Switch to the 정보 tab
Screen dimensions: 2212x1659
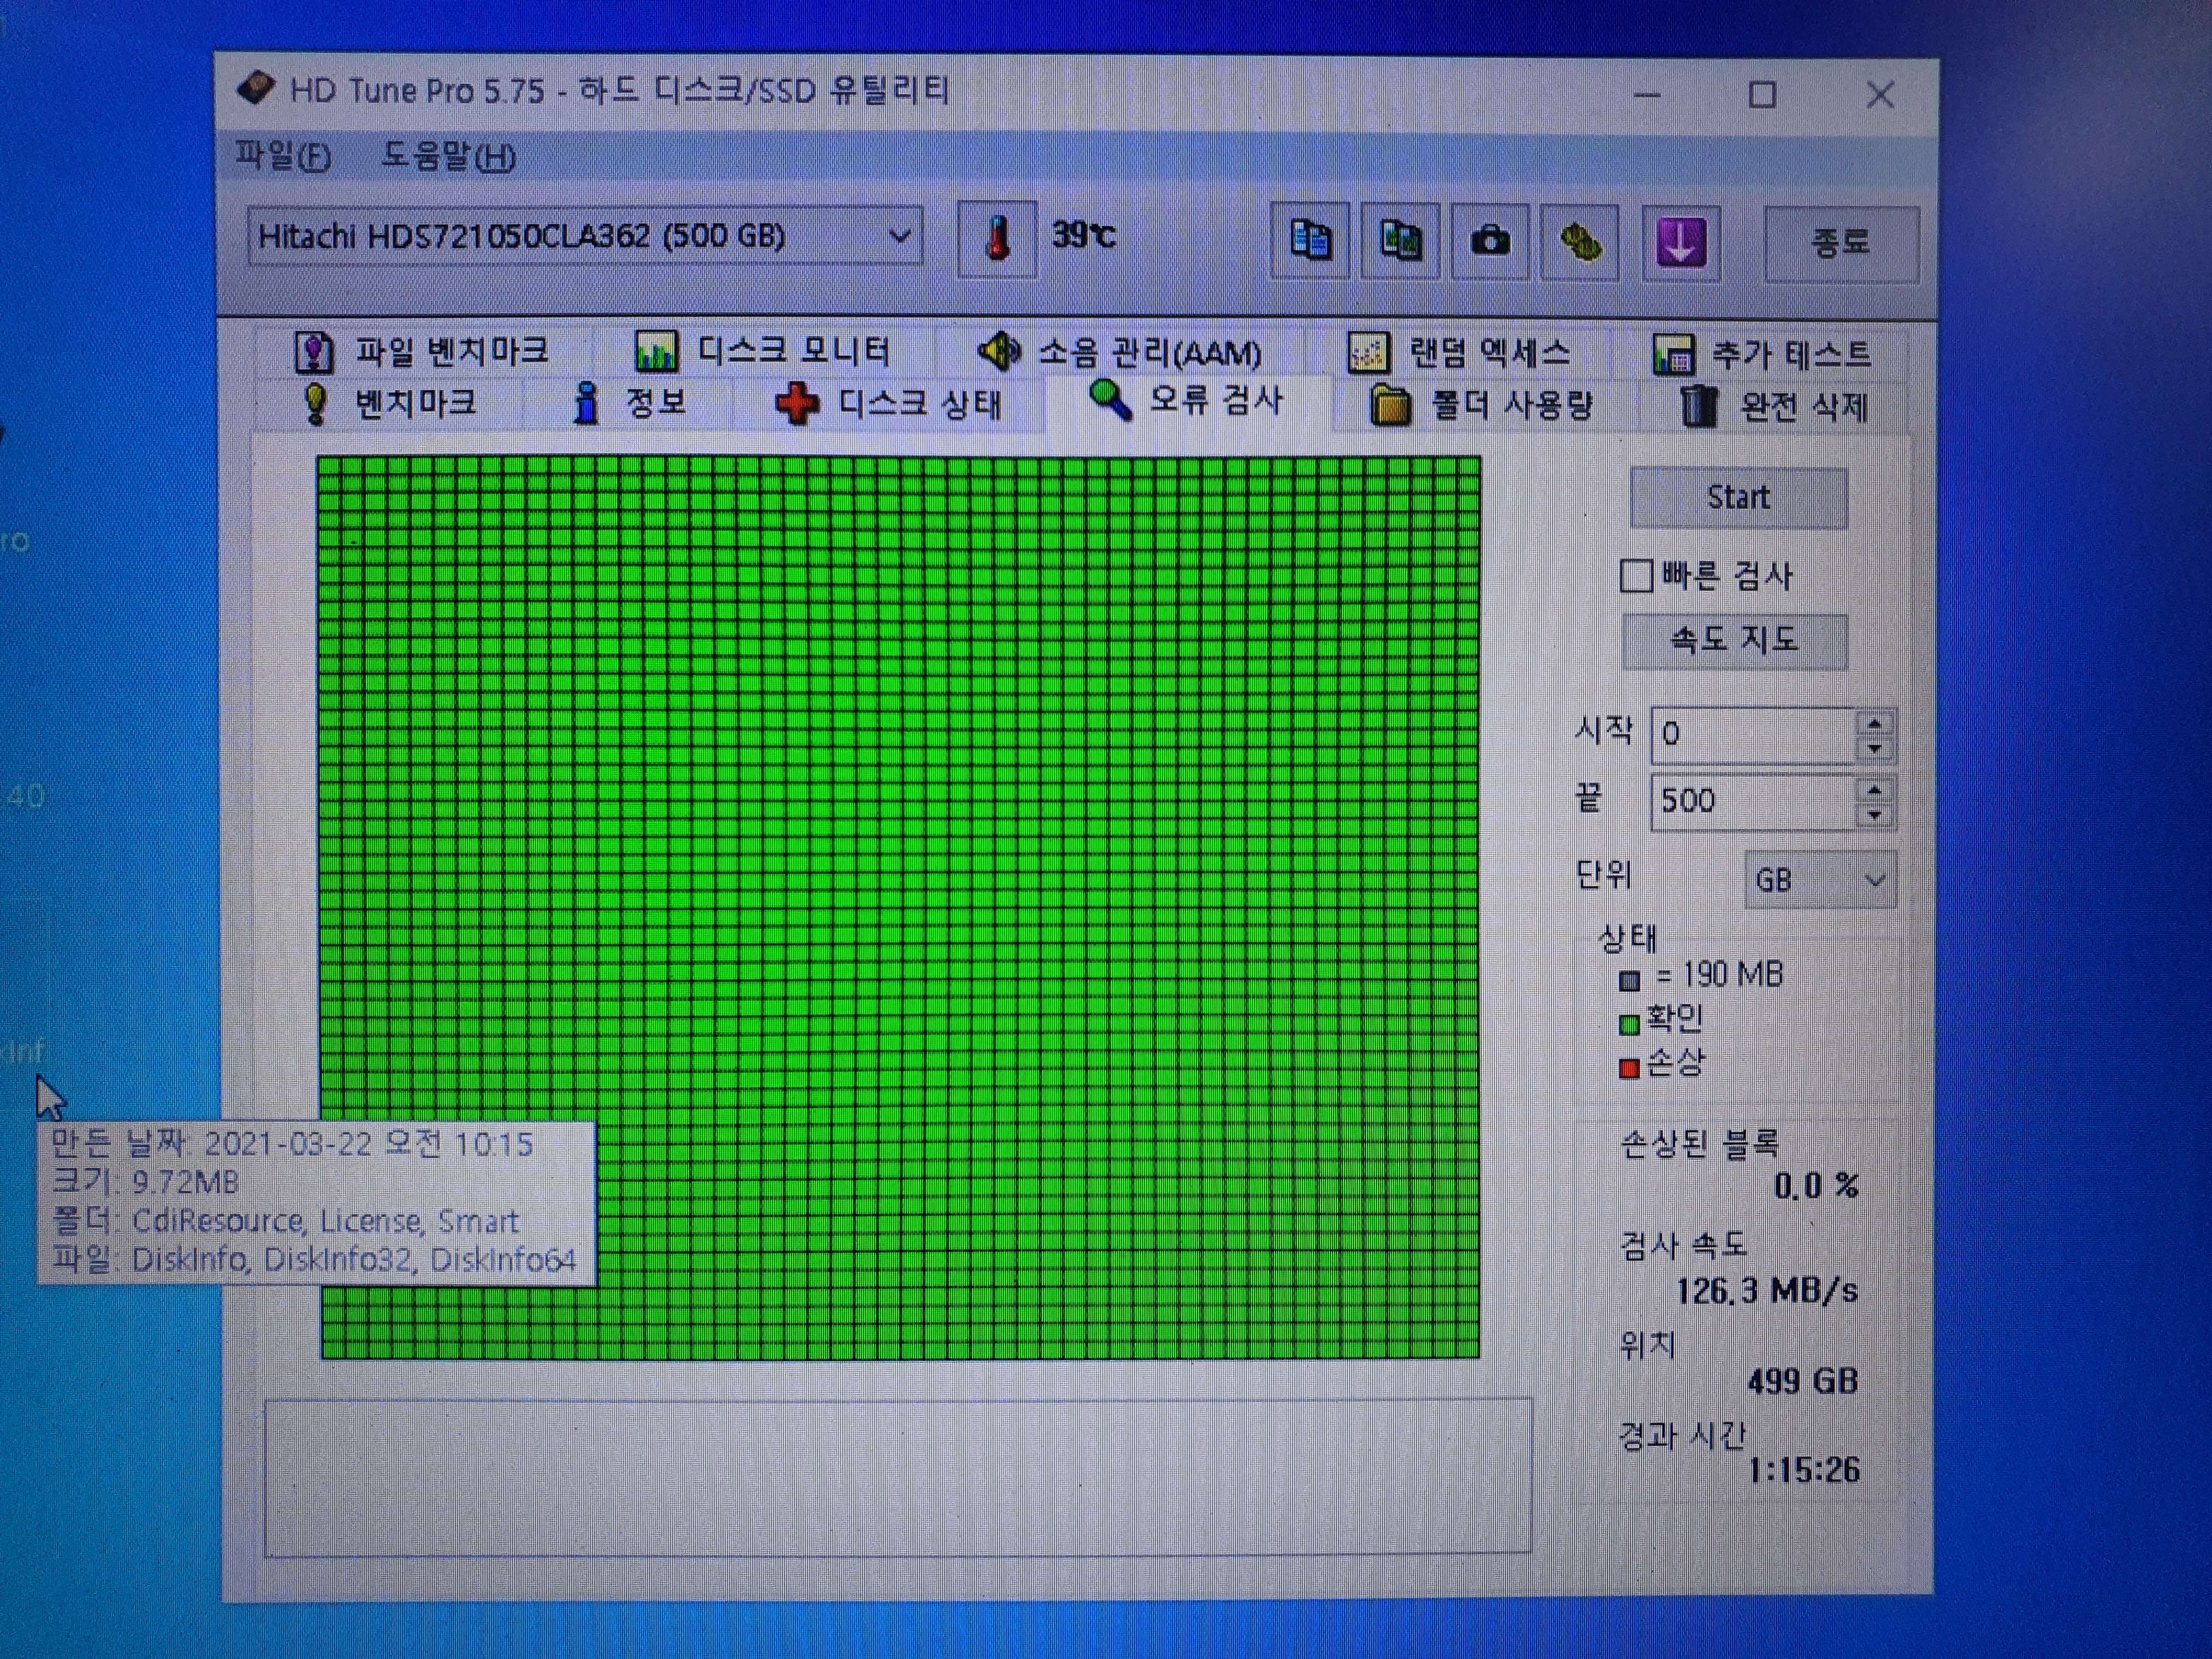[628, 403]
